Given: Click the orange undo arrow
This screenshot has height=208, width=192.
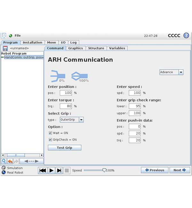Looking at the screenshot, I should 10,161.
